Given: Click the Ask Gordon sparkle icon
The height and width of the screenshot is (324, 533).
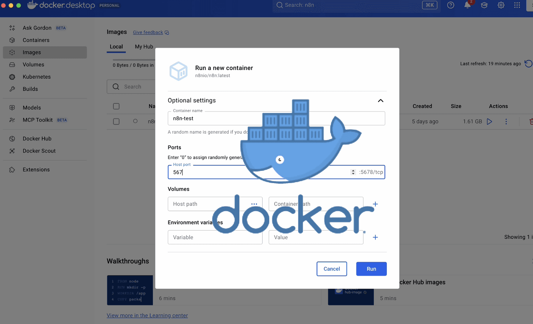Looking at the screenshot, I should tap(12, 28).
